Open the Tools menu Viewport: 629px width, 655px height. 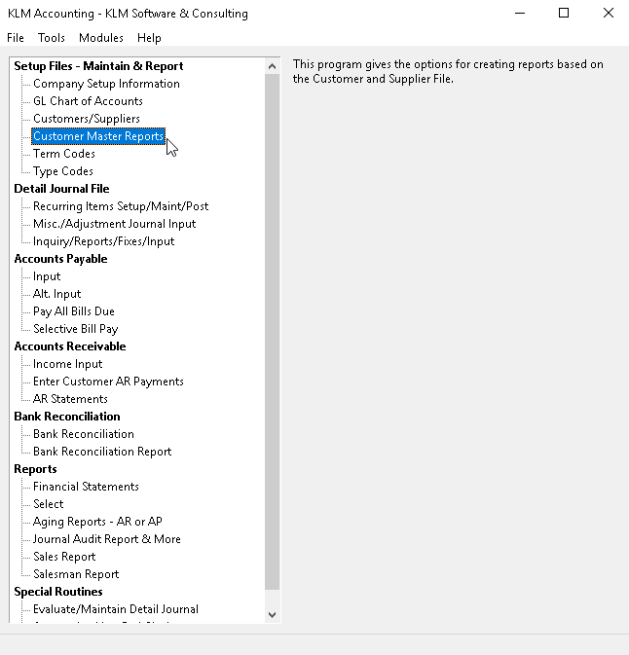[52, 38]
